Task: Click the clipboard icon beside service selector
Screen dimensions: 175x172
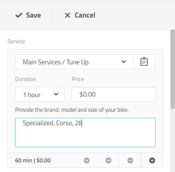Action: pyautogui.click(x=144, y=62)
